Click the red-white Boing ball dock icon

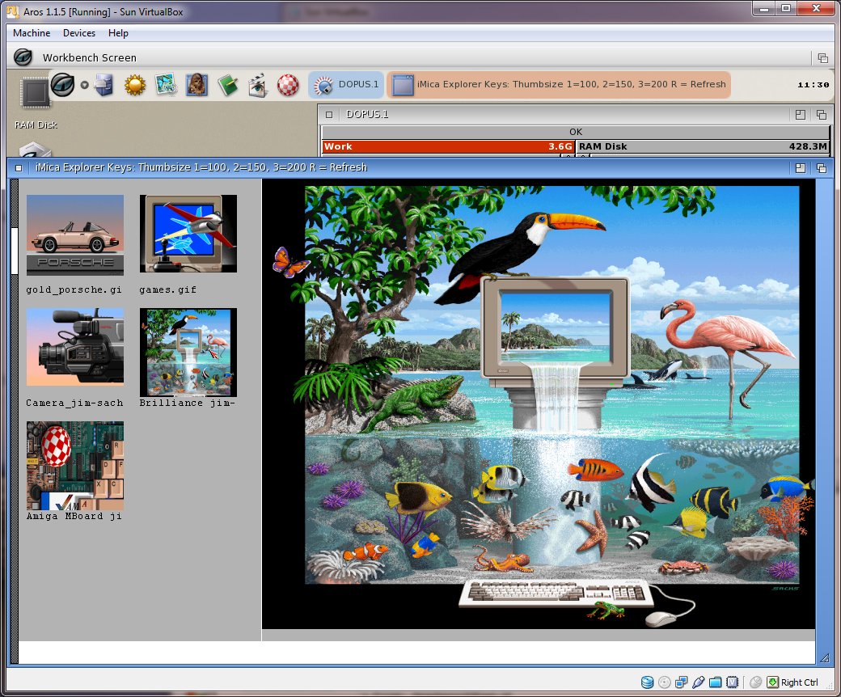coord(288,85)
